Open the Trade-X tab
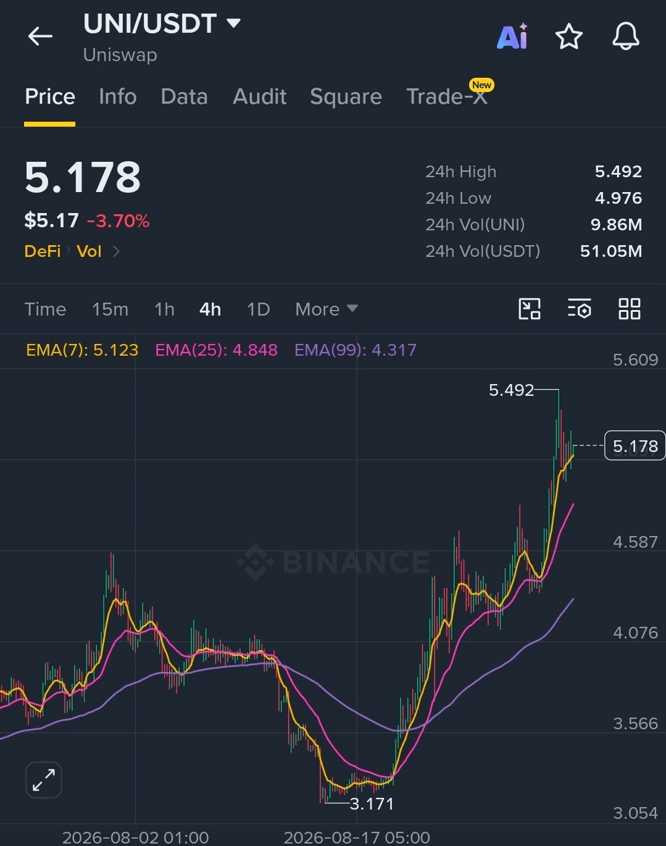Screen dimensions: 666x846 pos(447,96)
